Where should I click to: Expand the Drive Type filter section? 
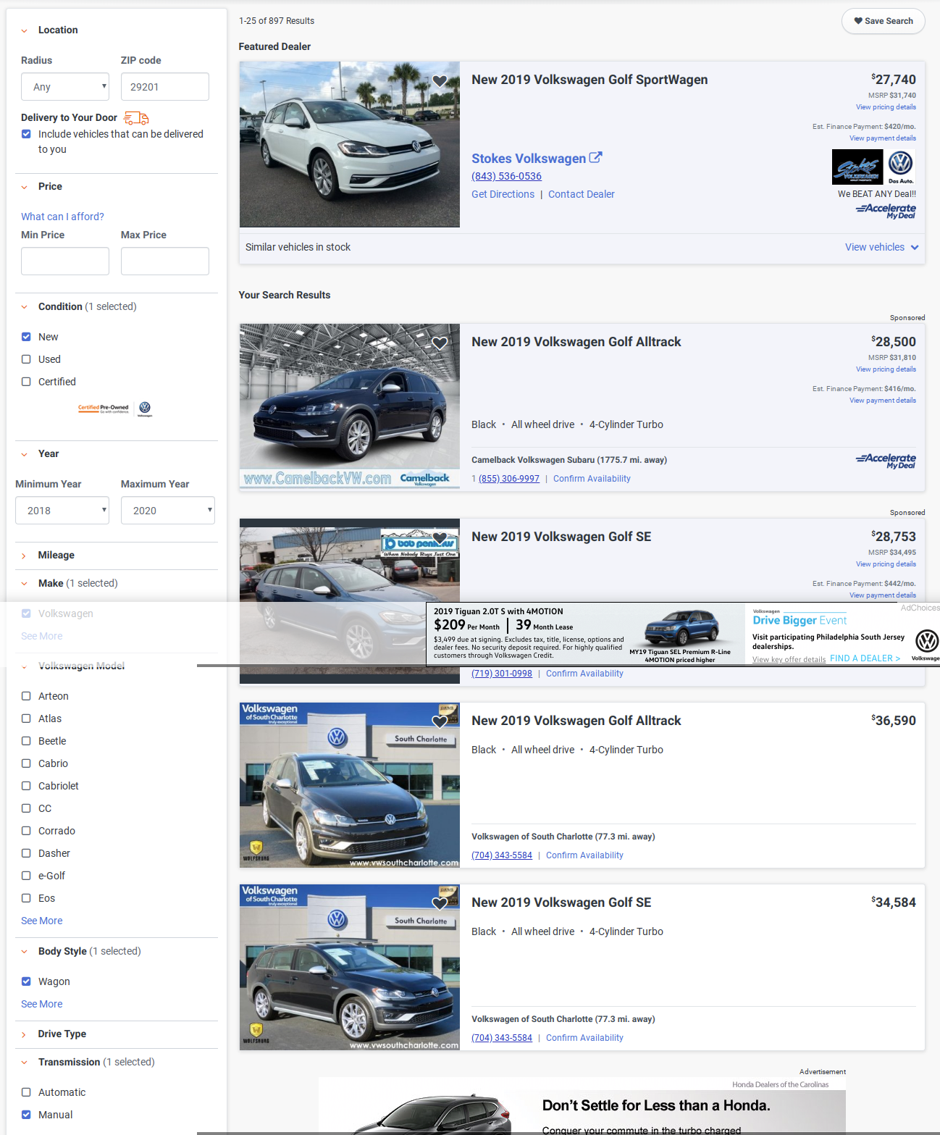[62, 1034]
